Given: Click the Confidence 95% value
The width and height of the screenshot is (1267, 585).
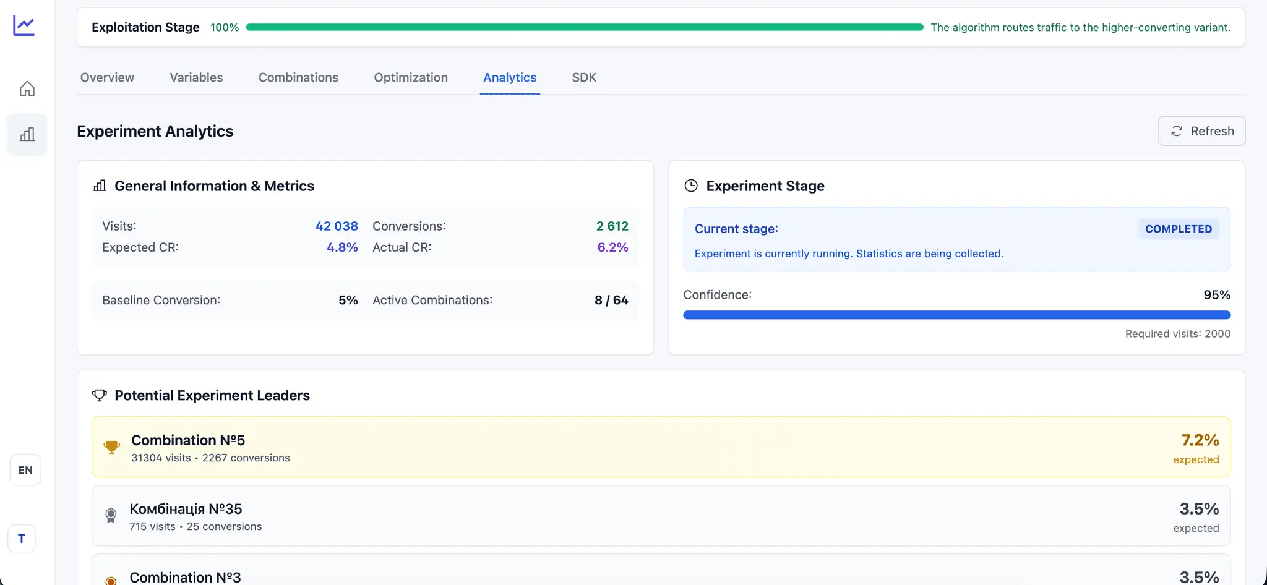Looking at the screenshot, I should 1217,295.
